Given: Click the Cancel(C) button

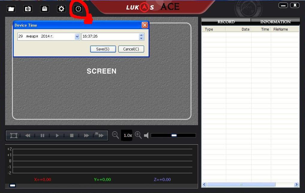Looking at the screenshot, I should (131, 49).
